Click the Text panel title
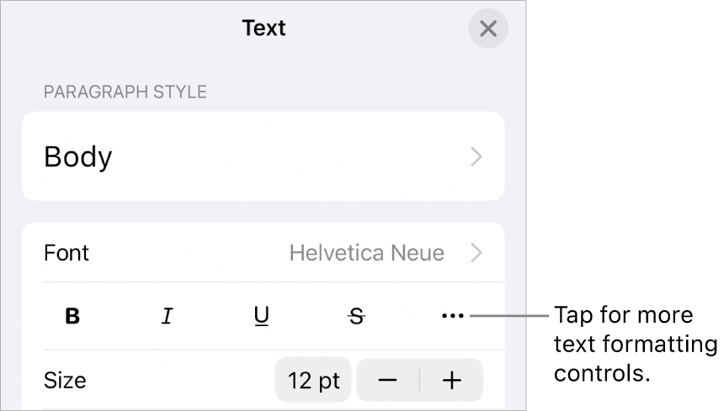 tap(264, 29)
